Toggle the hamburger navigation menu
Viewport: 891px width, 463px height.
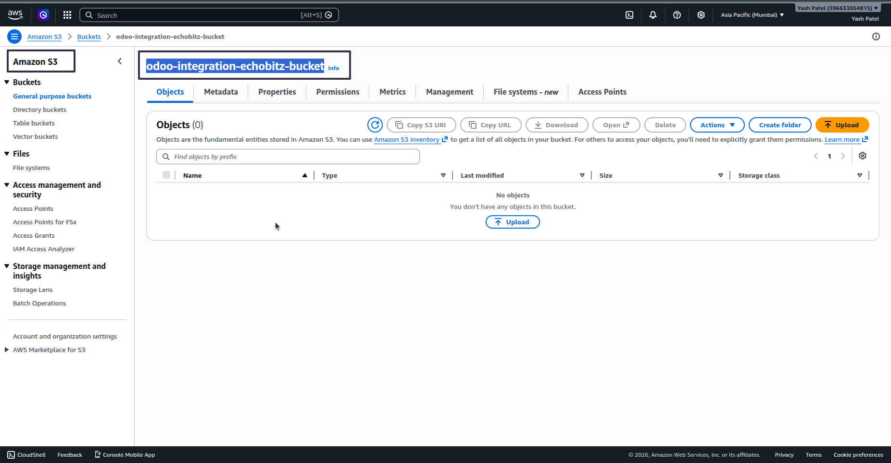coord(14,37)
